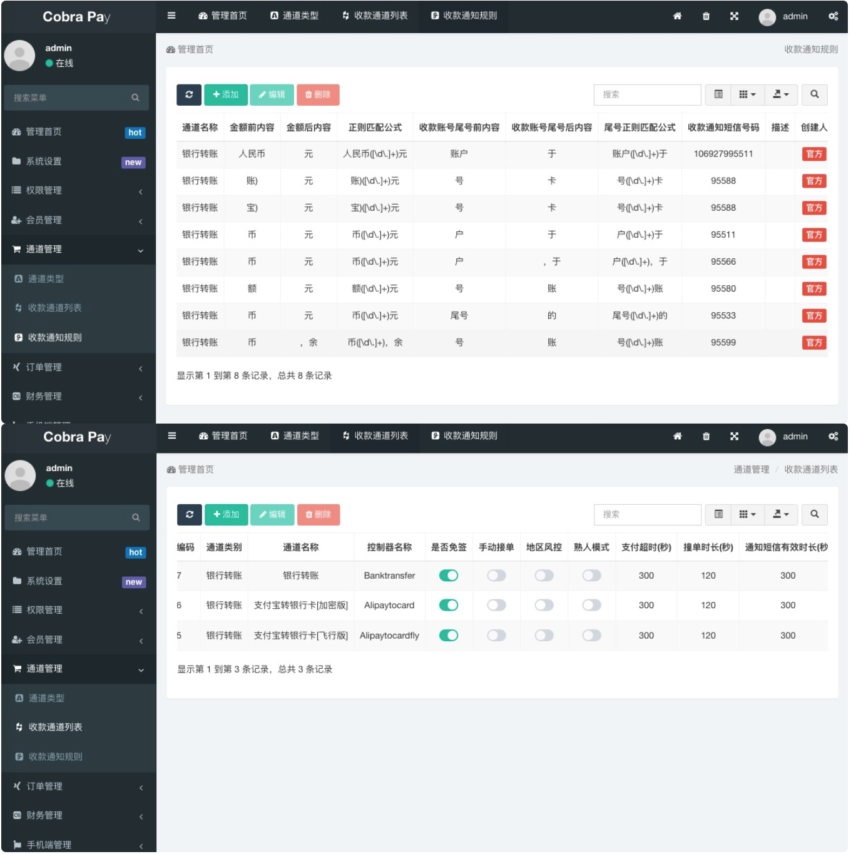Click 添加 button above the 通道类别 column
The image size is (851, 854).
click(226, 514)
